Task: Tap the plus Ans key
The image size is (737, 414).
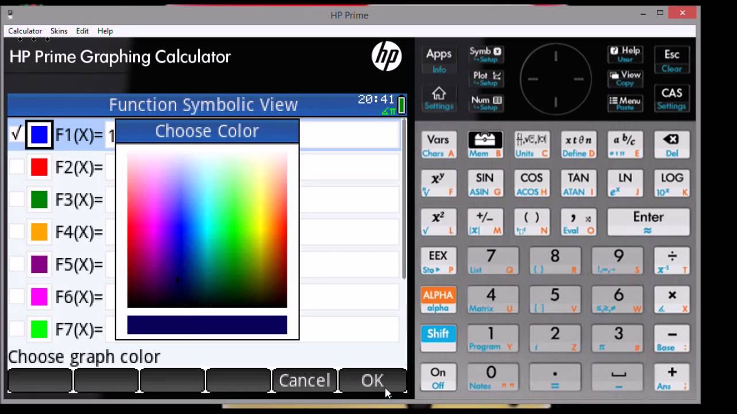Action: pos(672,377)
